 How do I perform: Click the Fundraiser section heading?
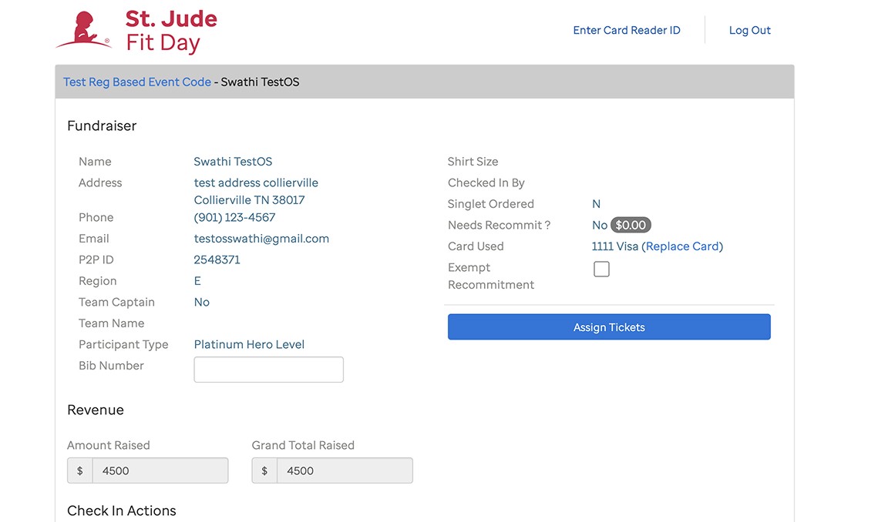[x=102, y=126]
